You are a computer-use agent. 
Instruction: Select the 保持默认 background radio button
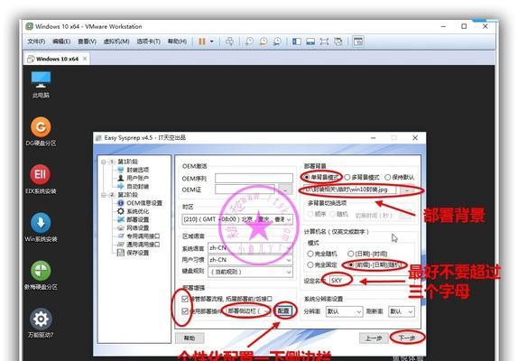(388, 178)
